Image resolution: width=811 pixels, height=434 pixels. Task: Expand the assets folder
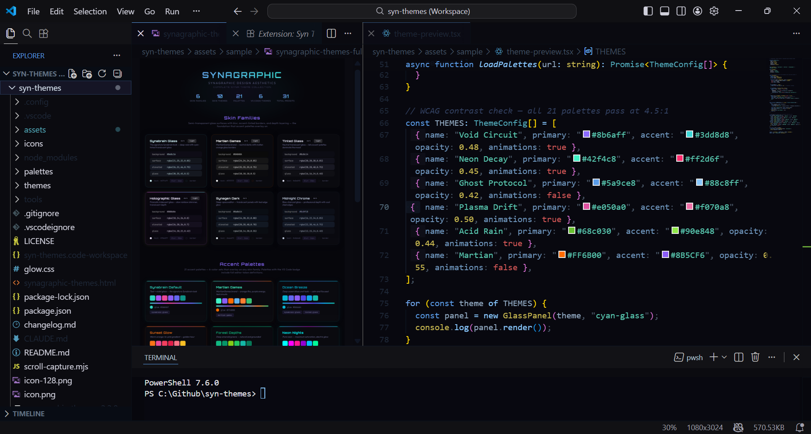[x=17, y=130]
